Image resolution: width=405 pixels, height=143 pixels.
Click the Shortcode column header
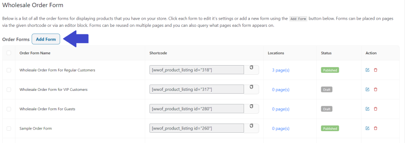coord(158,53)
